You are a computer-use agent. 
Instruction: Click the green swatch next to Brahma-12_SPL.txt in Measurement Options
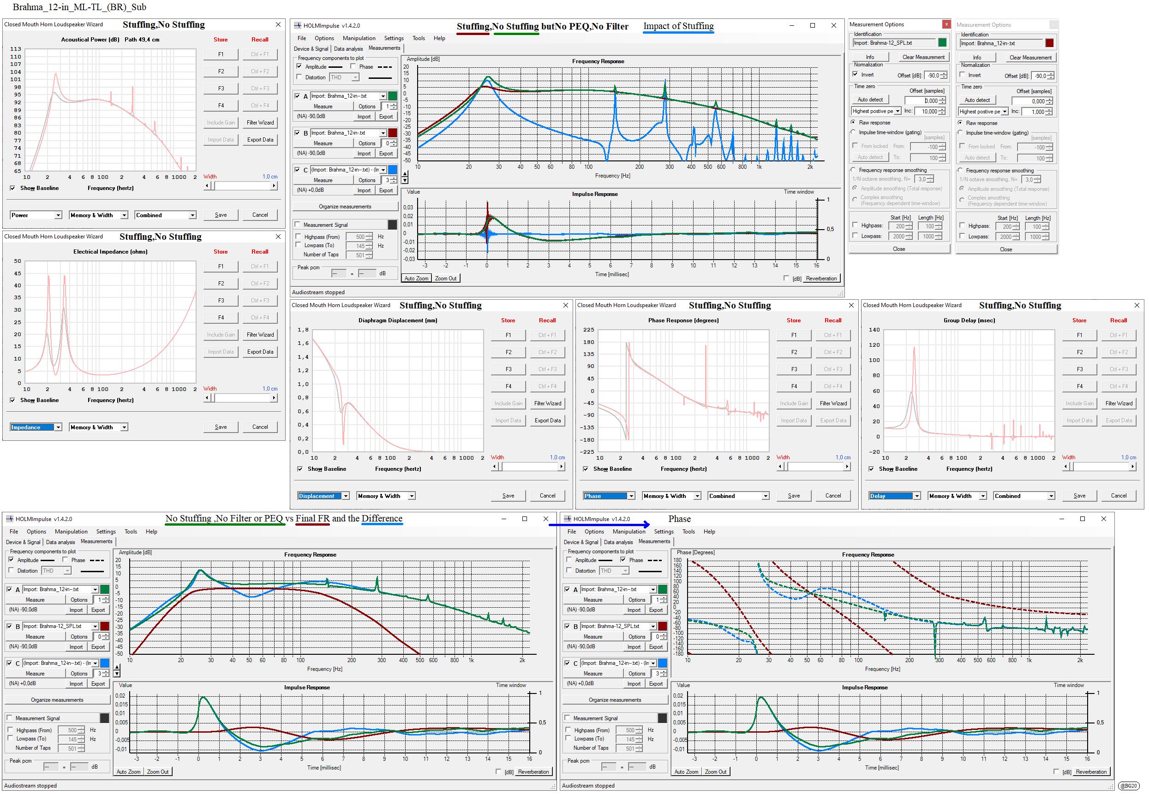[x=942, y=43]
